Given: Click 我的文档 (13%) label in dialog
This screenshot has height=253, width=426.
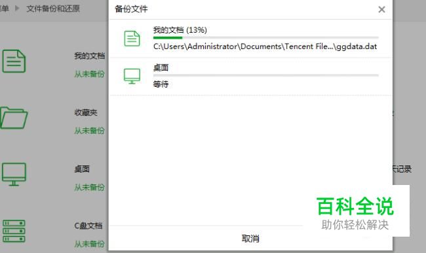Looking at the screenshot, I should pos(180,30).
